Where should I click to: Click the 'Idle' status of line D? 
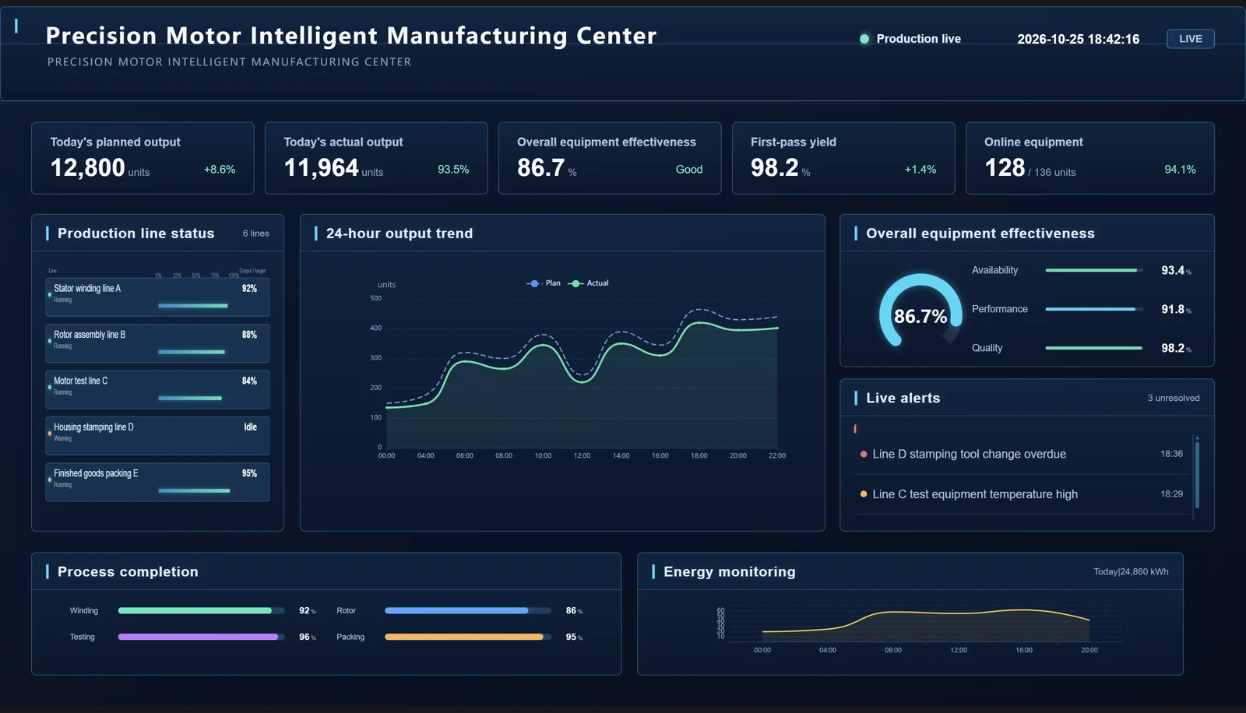click(250, 427)
